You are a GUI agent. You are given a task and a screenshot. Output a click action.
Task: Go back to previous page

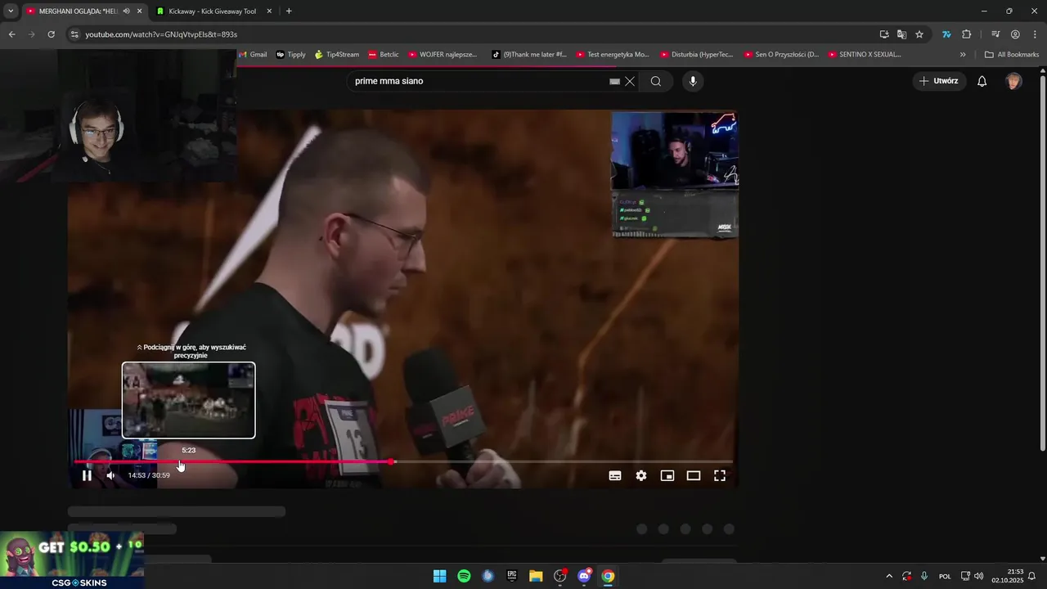pyautogui.click(x=11, y=34)
